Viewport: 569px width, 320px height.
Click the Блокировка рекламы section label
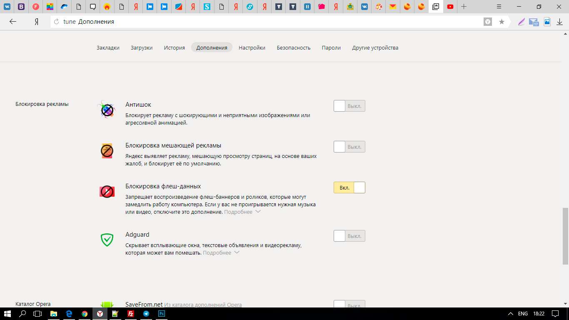click(42, 104)
